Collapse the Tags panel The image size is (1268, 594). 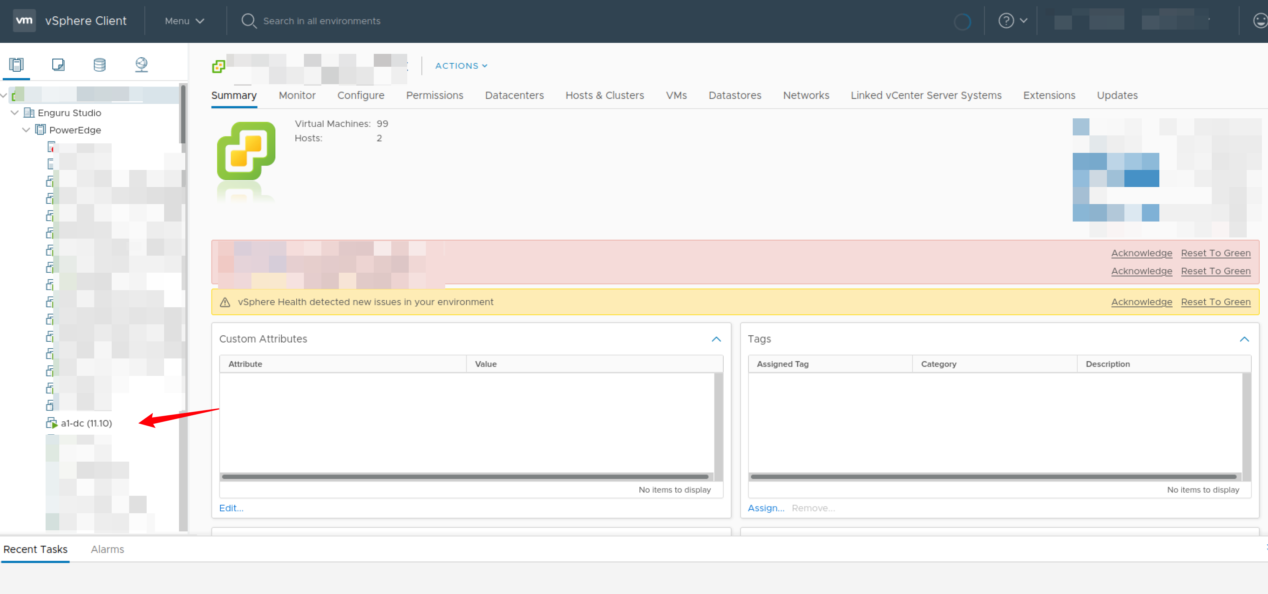(x=1244, y=339)
